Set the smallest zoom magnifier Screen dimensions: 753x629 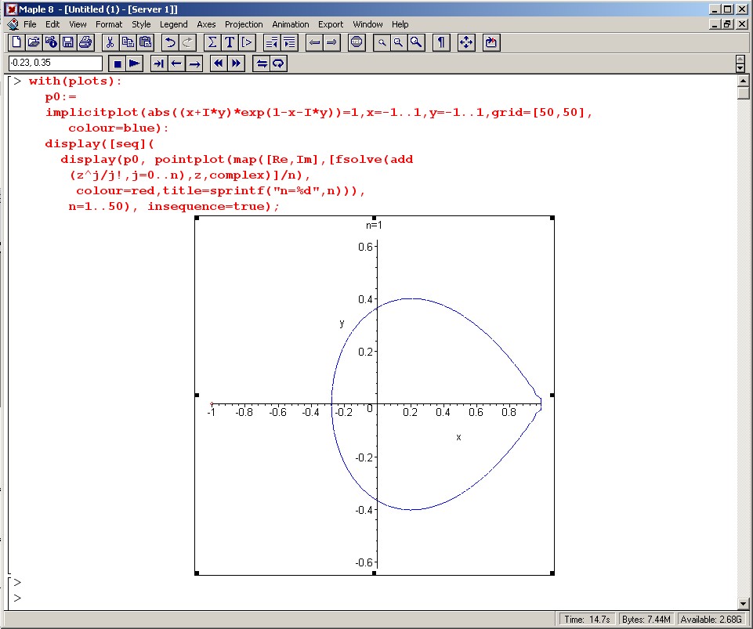[382, 43]
